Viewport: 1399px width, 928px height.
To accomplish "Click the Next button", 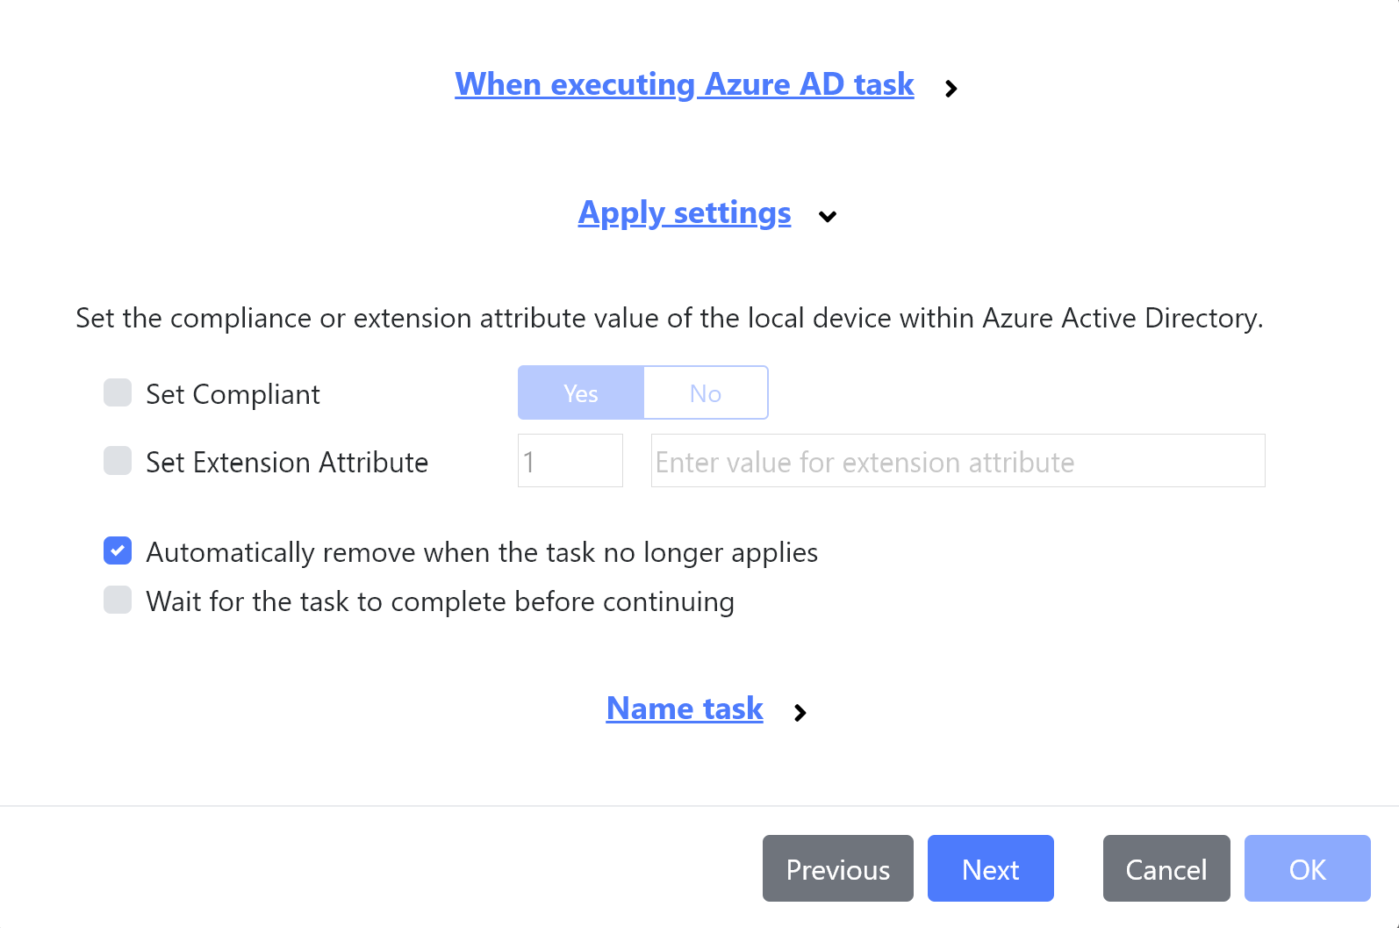I will pyautogui.click(x=991, y=868).
